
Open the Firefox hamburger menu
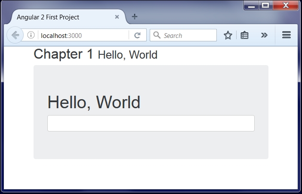click(287, 35)
